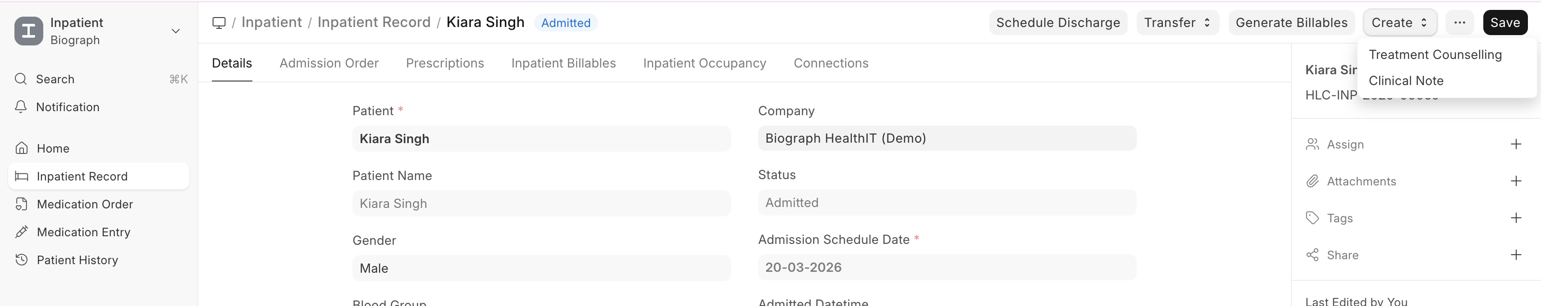The image size is (1541, 306).
Task: Add a tag using the plus icon
Action: [x=1515, y=218]
